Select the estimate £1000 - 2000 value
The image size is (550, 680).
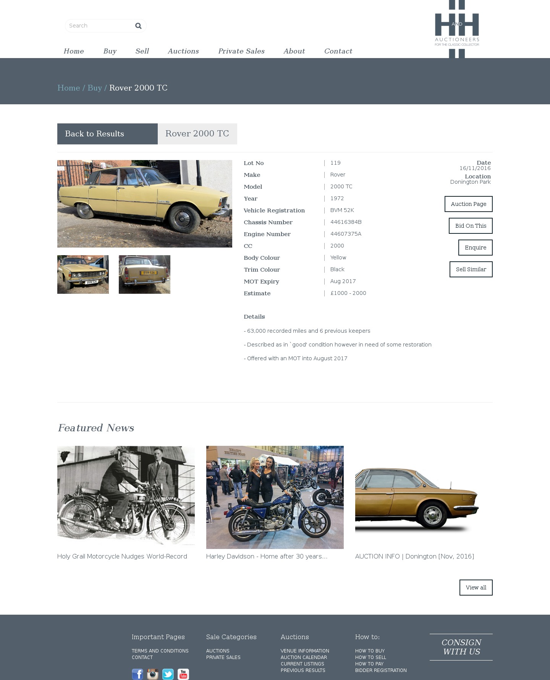click(348, 293)
